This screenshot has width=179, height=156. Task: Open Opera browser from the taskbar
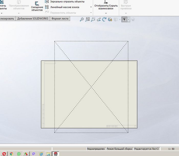click(x=4, y=154)
